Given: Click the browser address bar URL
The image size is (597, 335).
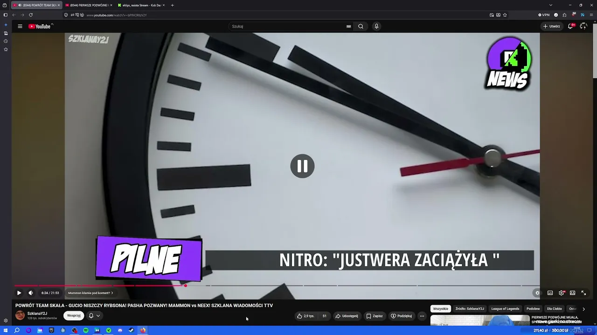Looking at the screenshot, I should [x=117, y=15].
